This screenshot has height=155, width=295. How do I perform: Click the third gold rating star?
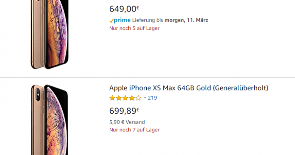click(x=125, y=98)
